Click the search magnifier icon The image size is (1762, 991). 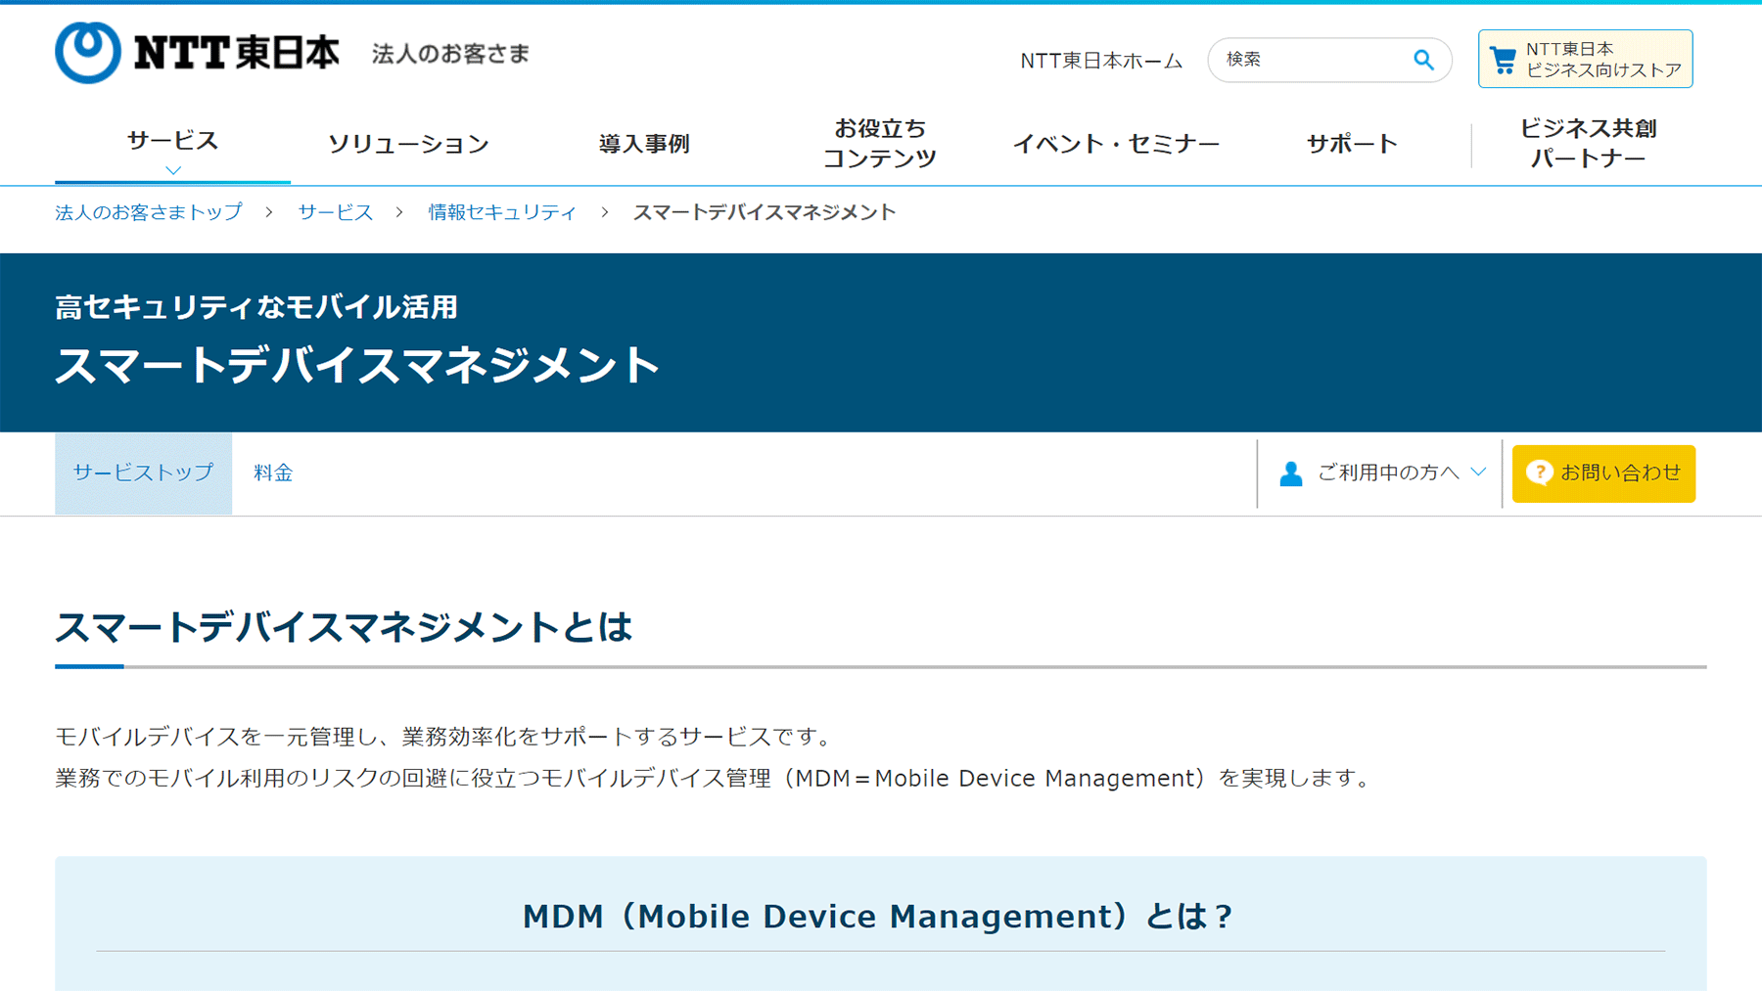1423,60
